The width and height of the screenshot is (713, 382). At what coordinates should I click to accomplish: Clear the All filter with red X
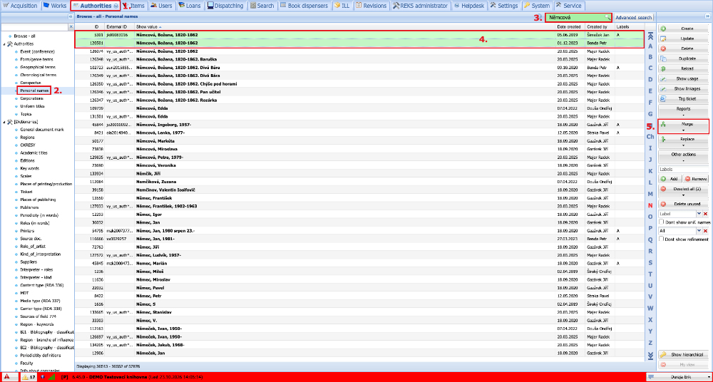[x=705, y=231]
